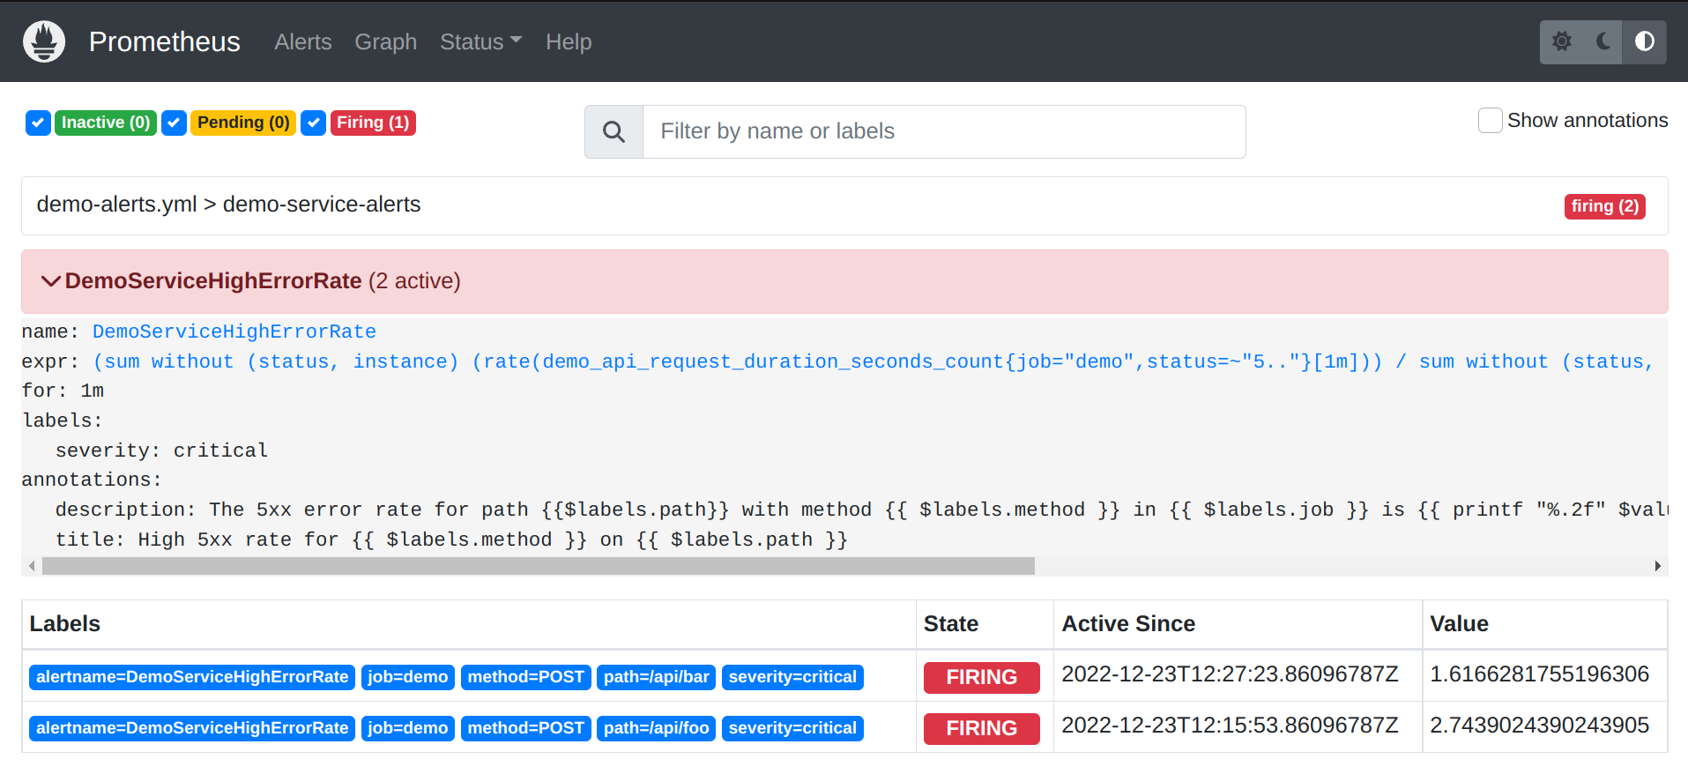
Task: Click the scrollbar left arrow
Action: (33, 566)
